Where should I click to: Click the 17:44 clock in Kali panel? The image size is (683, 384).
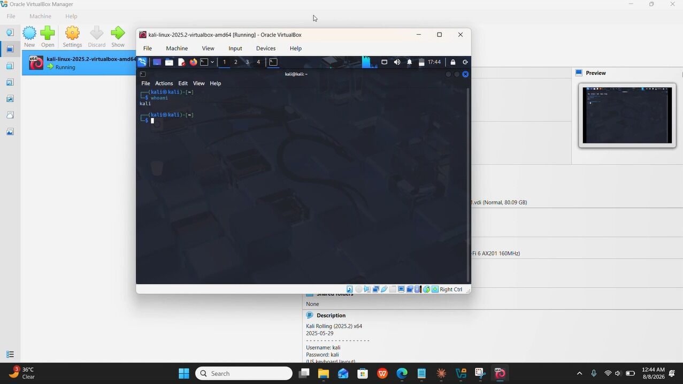tap(434, 62)
